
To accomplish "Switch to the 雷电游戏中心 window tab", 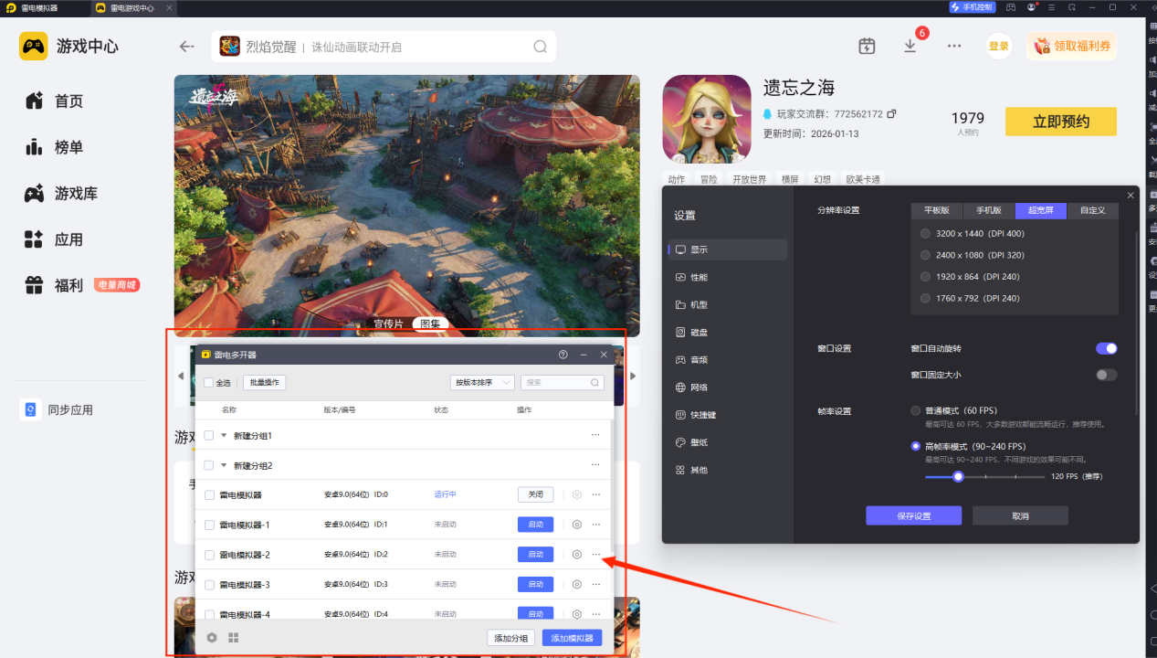I will point(132,7).
